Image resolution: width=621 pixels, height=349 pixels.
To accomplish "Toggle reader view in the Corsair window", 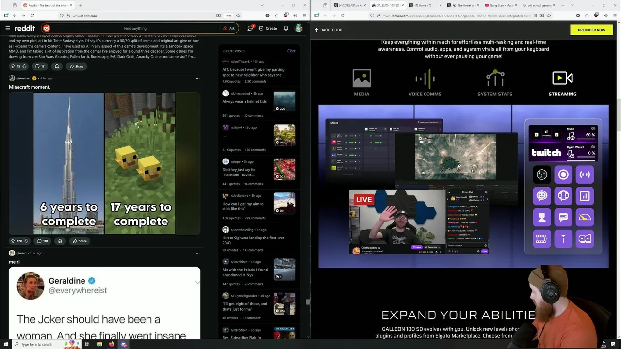I will pos(535,16).
